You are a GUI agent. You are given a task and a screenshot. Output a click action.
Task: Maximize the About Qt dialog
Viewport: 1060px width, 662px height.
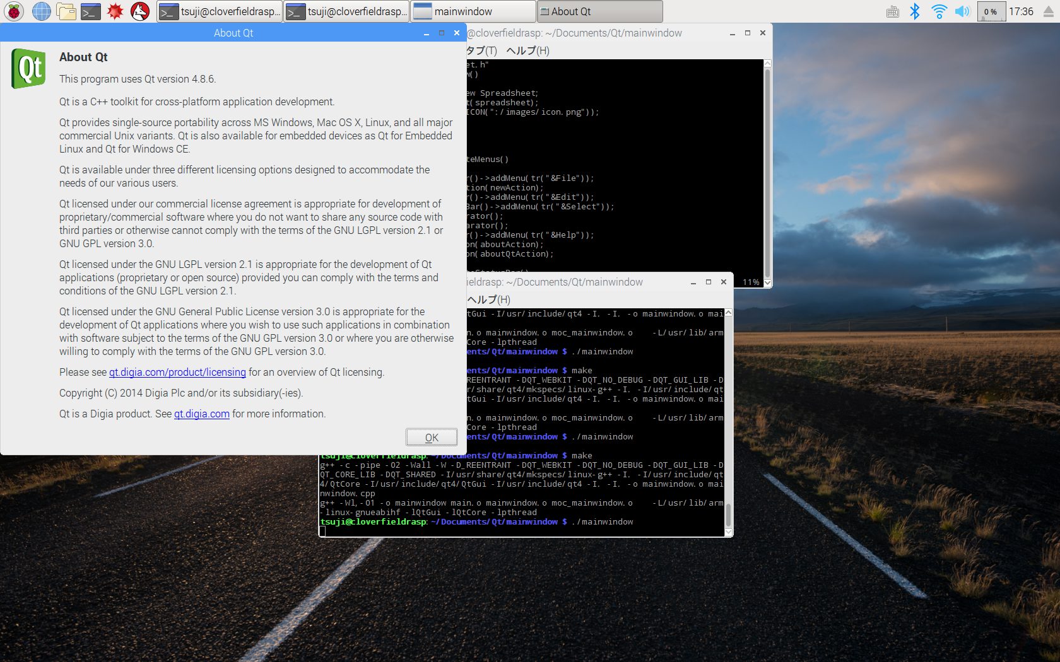click(442, 33)
